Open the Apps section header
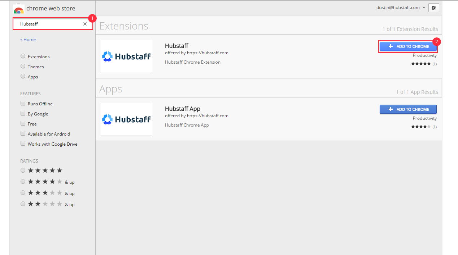Image resolution: width=458 pixels, height=255 pixels. [x=110, y=89]
